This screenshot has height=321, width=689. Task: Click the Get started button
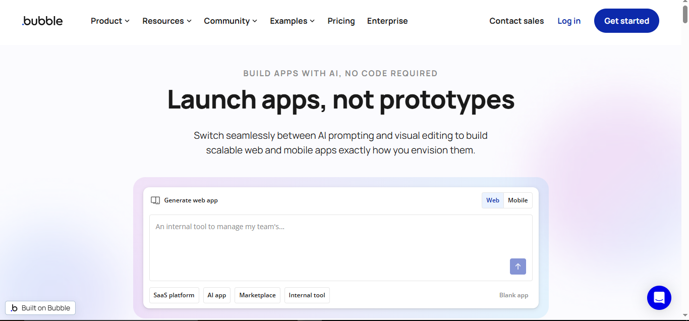[626, 21]
